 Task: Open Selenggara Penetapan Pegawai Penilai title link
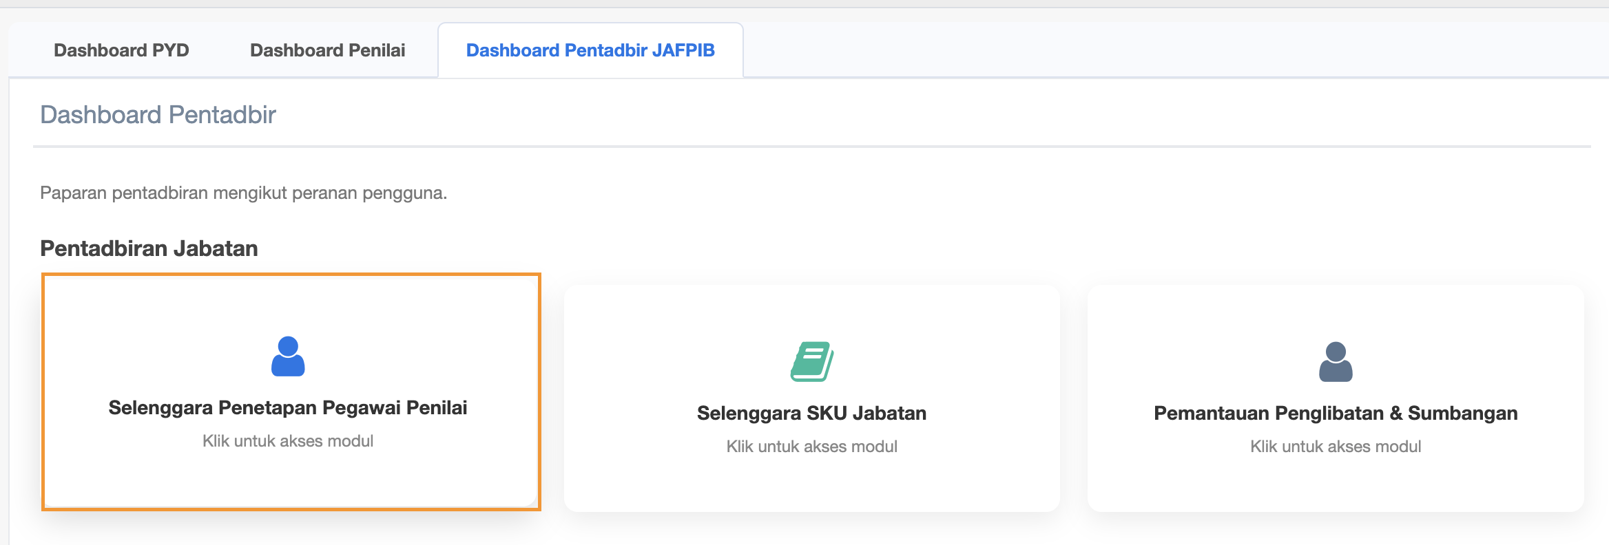click(288, 407)
